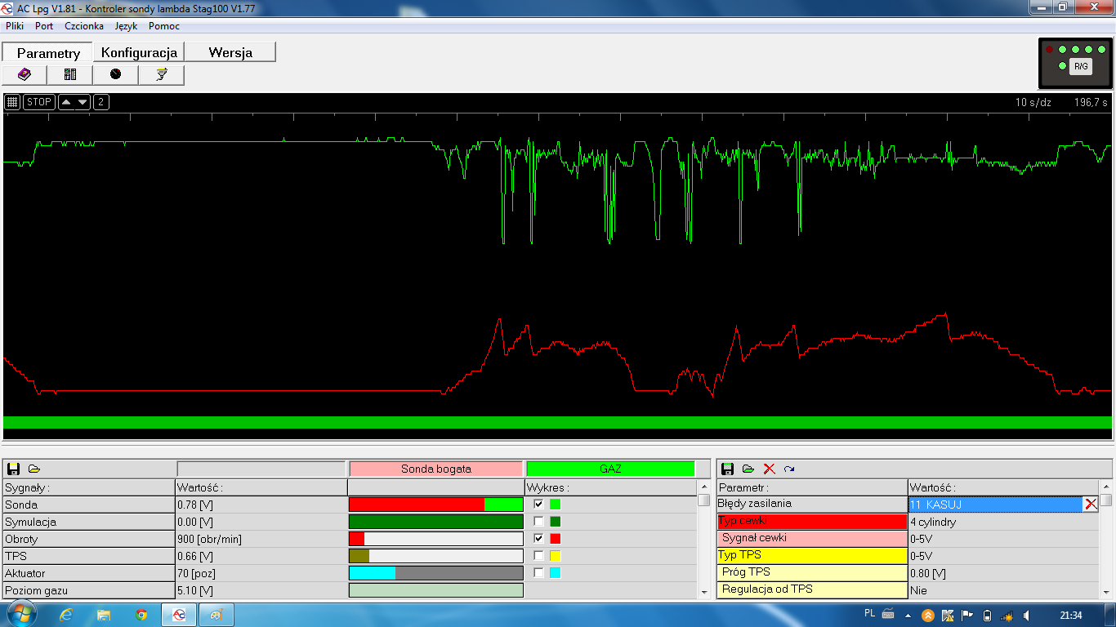Save signals with the left panel floppy icon

point(13,469)
